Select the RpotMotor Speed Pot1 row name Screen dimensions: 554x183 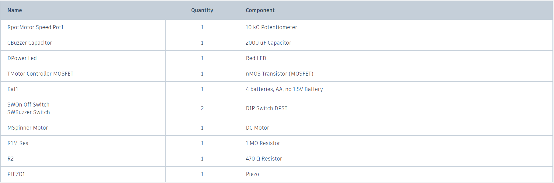tap(36, 27)
